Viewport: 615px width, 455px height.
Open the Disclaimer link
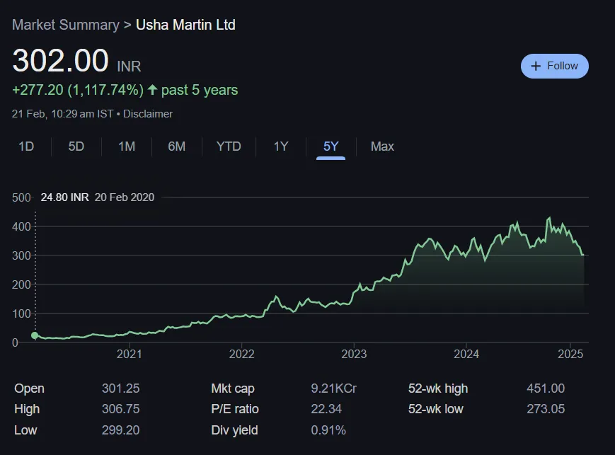coord(148,114)
